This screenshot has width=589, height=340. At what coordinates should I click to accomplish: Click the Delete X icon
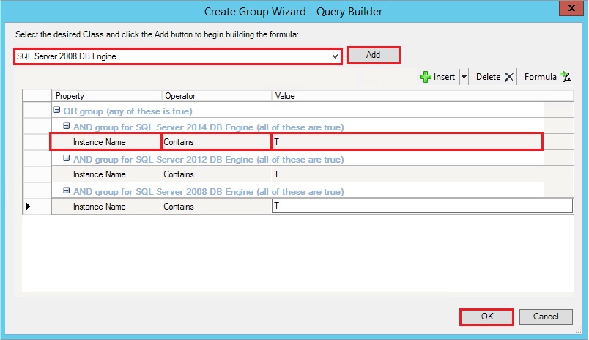(x=509, y=77)
